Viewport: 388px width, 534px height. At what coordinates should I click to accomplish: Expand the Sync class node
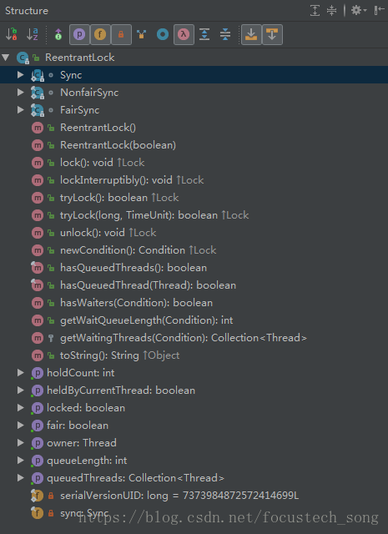[20, 74]
